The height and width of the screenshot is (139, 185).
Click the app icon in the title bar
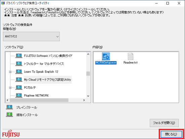[x=3, y=3]
